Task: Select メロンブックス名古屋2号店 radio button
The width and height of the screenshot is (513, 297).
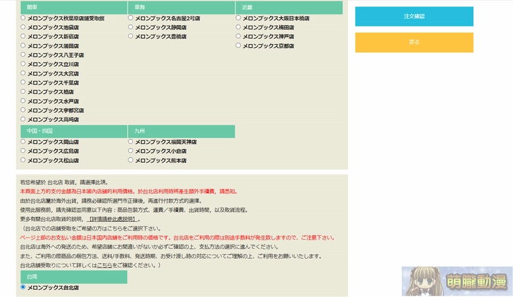Action: click(130, 18)
